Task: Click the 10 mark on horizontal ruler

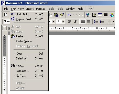Action: 97,28
